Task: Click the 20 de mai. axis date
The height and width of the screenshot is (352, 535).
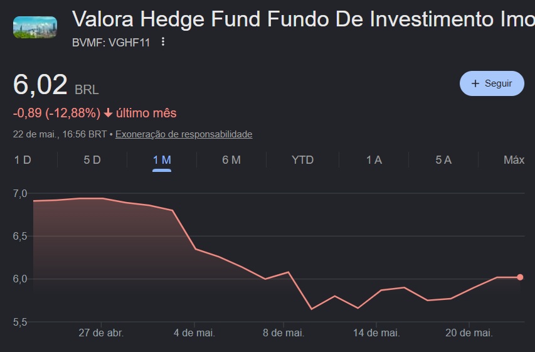Action: pyautogui.click(x=469, y=333)
